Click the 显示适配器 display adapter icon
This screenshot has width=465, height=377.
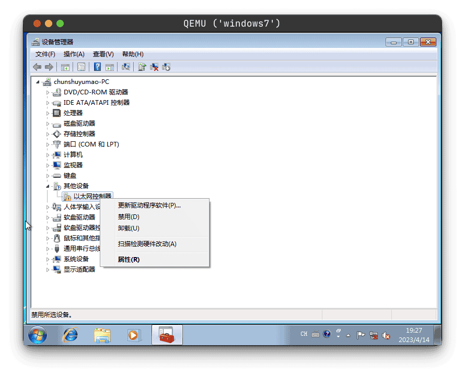point(56,270)
